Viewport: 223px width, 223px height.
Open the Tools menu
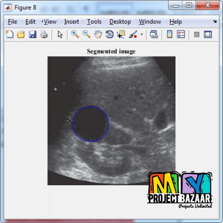click(94, 22)
